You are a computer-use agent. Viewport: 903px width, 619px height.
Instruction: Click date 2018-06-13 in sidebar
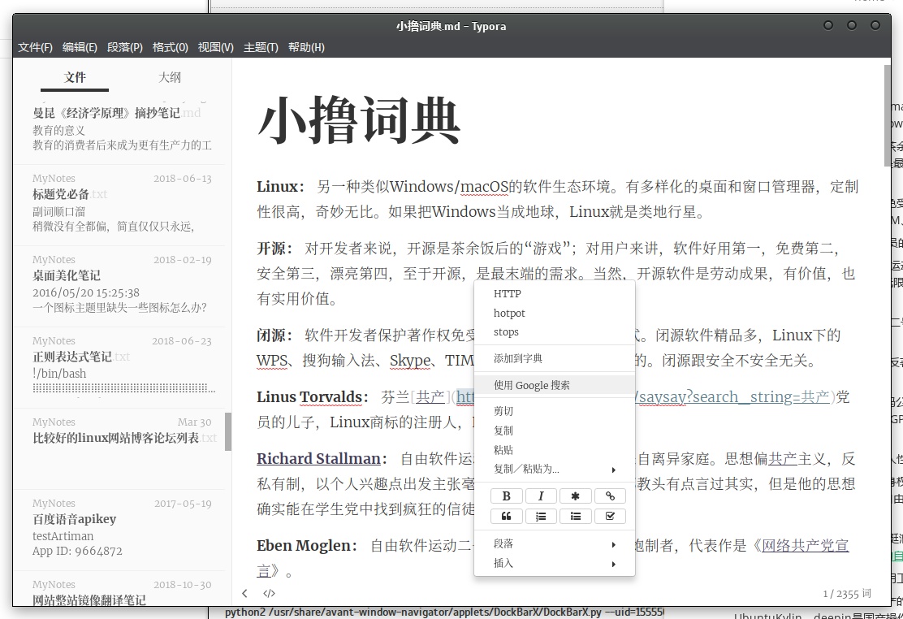(183, 179)
